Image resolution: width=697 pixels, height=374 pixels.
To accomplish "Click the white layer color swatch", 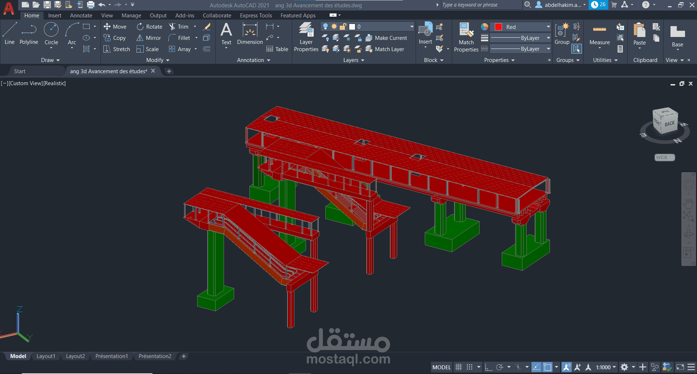I will 352,26.
